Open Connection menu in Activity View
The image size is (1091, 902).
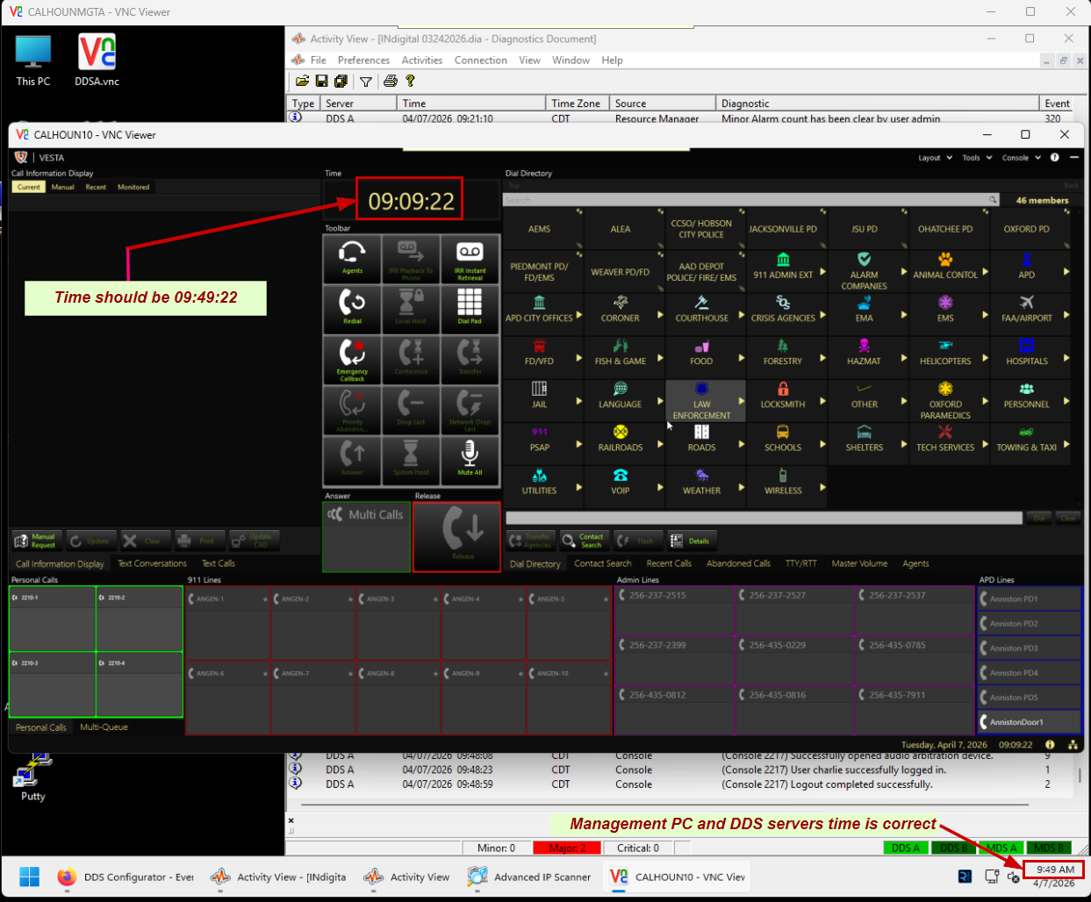pos(480,61)
